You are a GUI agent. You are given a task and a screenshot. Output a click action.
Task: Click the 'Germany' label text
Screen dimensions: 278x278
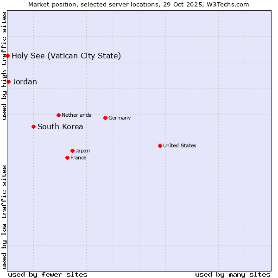pyautogui.click(x=120, y=118)
